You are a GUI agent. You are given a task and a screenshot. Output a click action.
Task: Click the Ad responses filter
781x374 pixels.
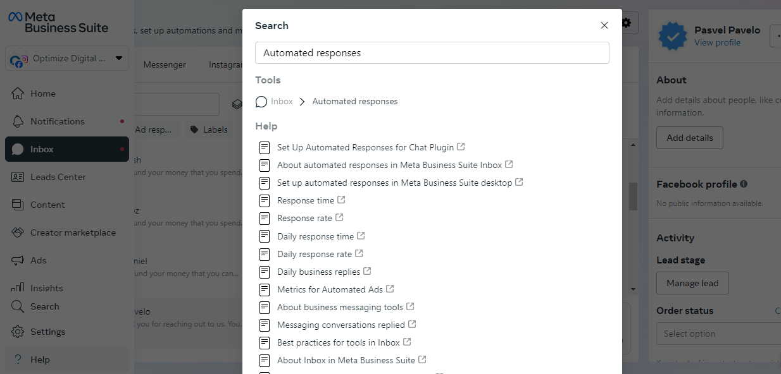(153, 130)
